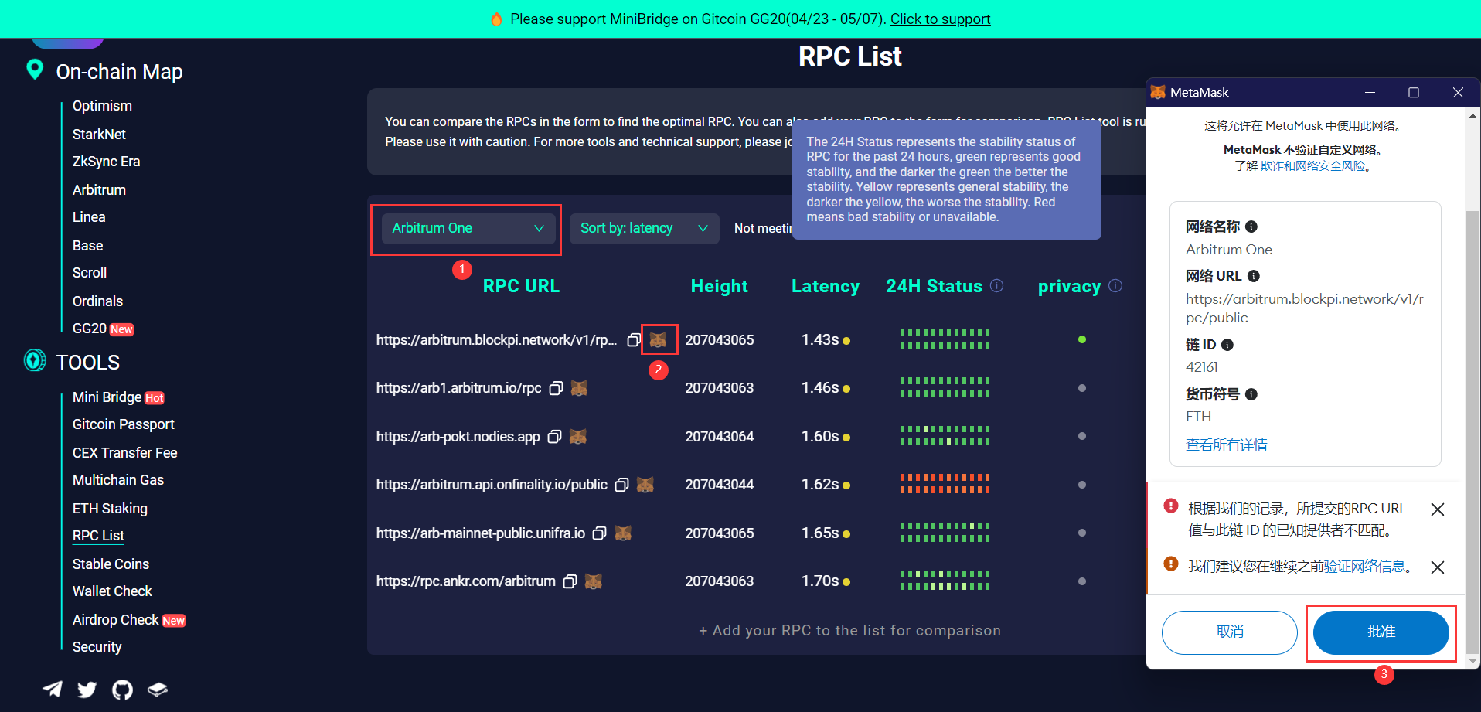Open CEX Transfer Fee tool
The image size is (1481, 712).
[x=125, y=453]
